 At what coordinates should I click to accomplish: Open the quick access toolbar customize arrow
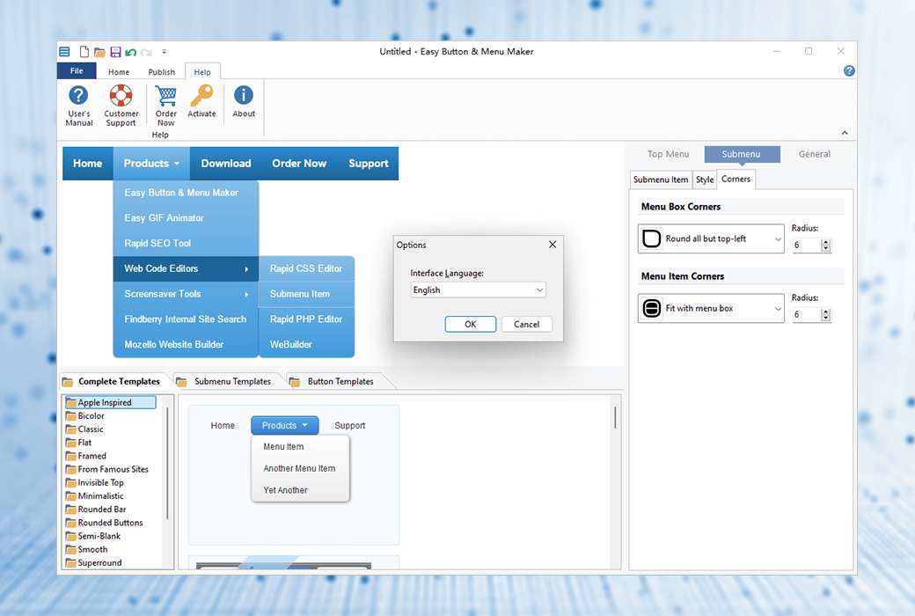click(164, 52)
